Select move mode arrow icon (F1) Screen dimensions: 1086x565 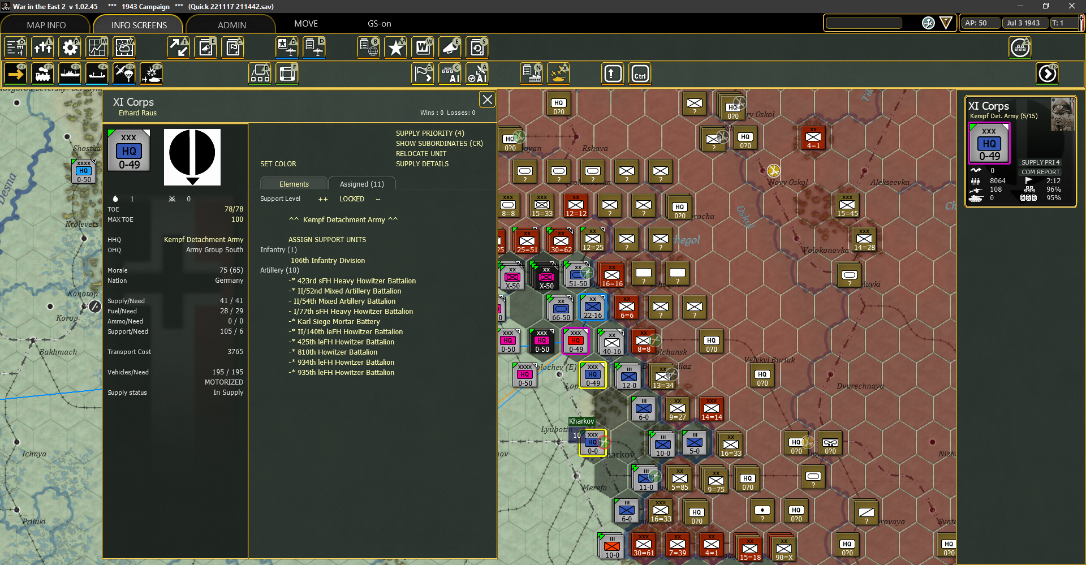pyautogui.click(x=15, y=74)
